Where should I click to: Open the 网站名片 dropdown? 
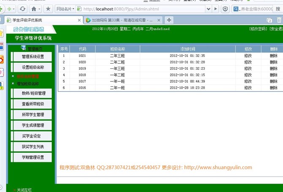(65, 9)
